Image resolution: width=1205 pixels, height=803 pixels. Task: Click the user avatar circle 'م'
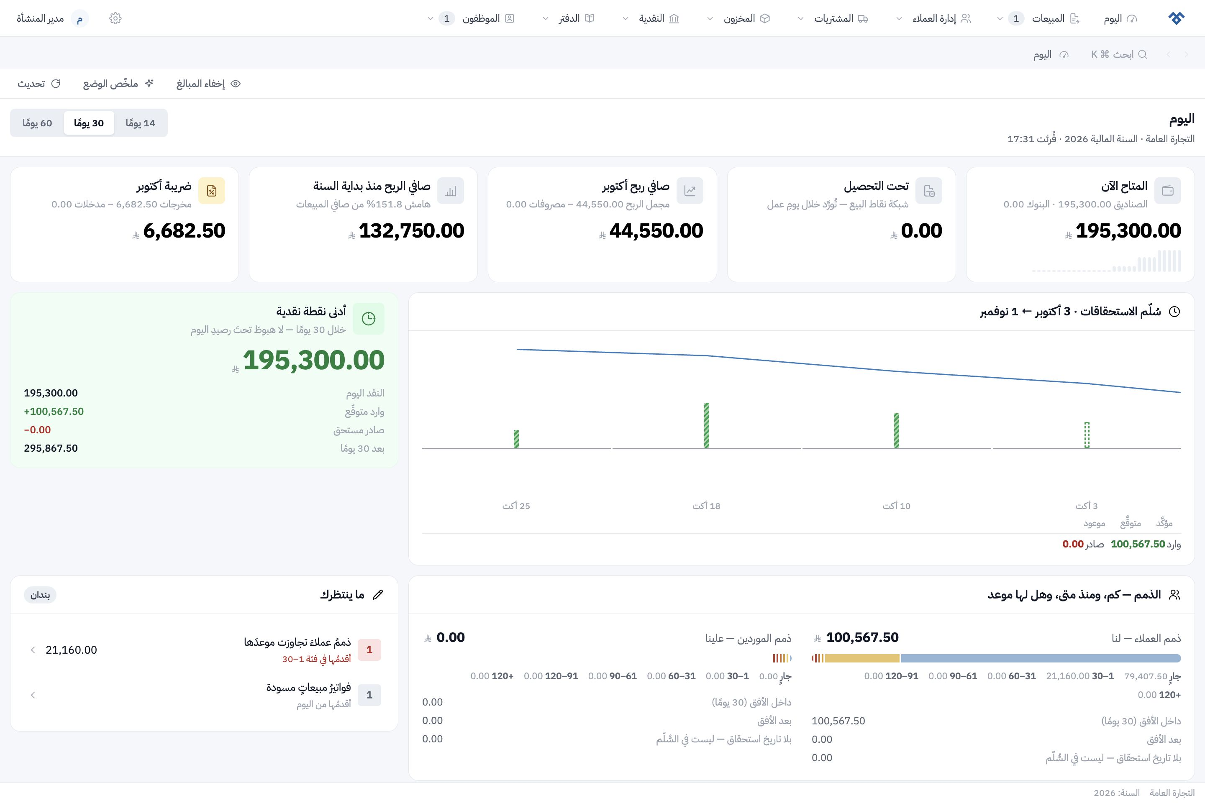[79, 18]
